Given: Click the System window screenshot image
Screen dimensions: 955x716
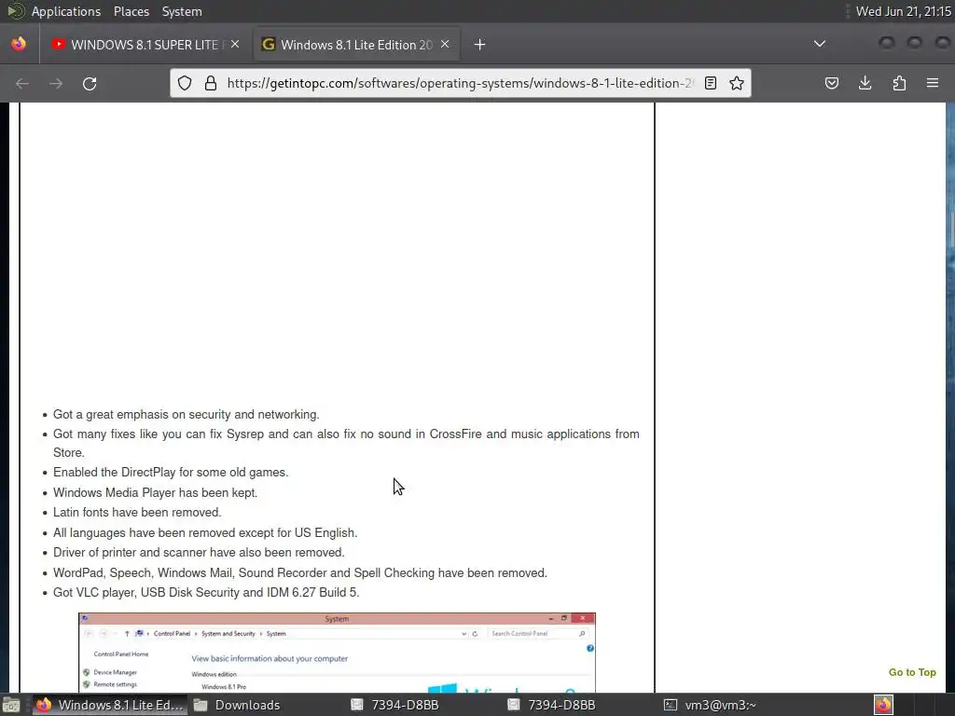Looking at the screenshot, I should click(x=337, y=652).
